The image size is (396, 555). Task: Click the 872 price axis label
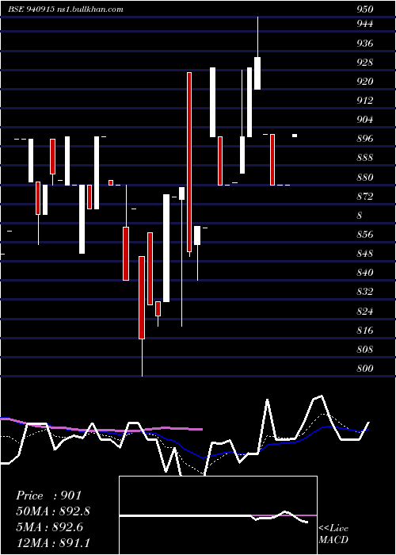365,197
